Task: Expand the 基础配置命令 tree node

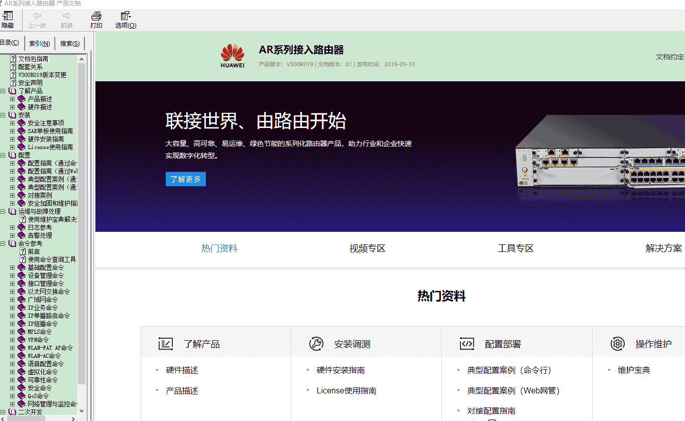Action: [x=13, y=267]
